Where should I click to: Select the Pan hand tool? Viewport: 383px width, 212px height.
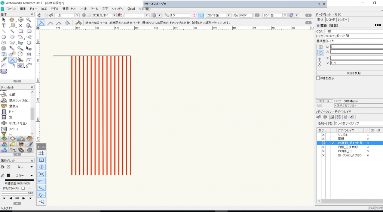tap(12, 20)
